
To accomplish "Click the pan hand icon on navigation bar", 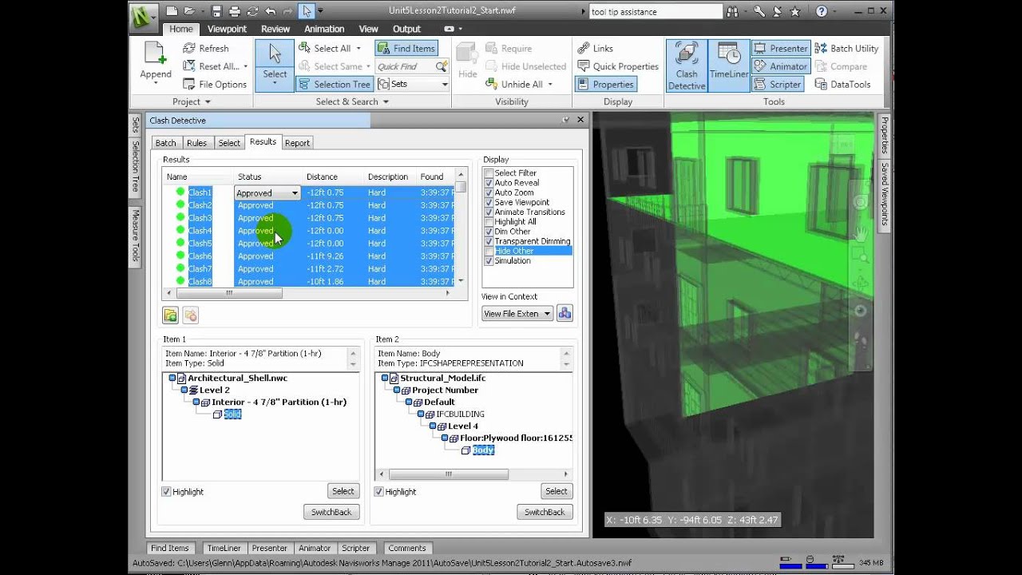I will tap(861, 232).
